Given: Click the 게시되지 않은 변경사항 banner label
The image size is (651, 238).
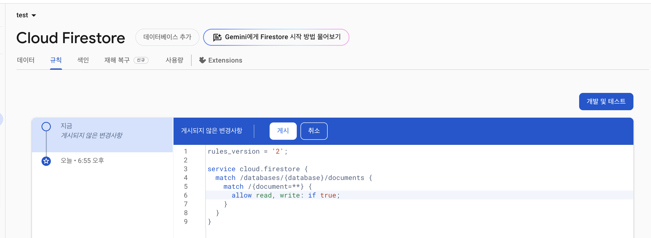Looking at the screenshot, I should [x=212, y=131].
